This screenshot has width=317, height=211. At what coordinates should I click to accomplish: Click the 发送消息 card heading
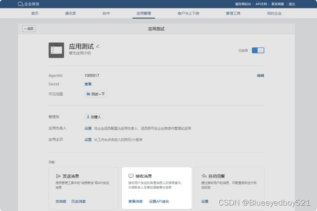[71, 176]
